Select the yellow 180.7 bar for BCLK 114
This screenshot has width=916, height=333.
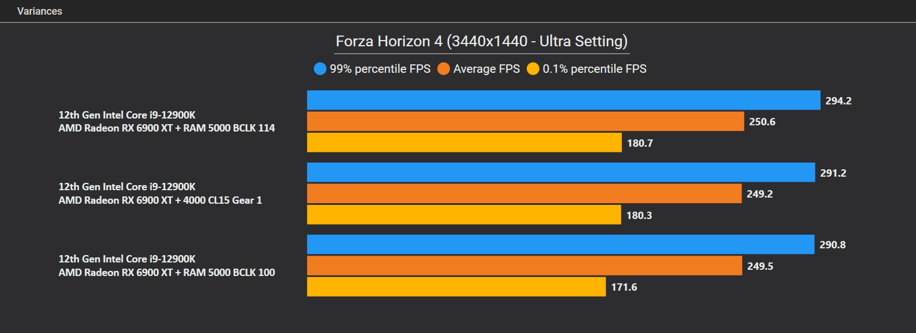[464, 143]
